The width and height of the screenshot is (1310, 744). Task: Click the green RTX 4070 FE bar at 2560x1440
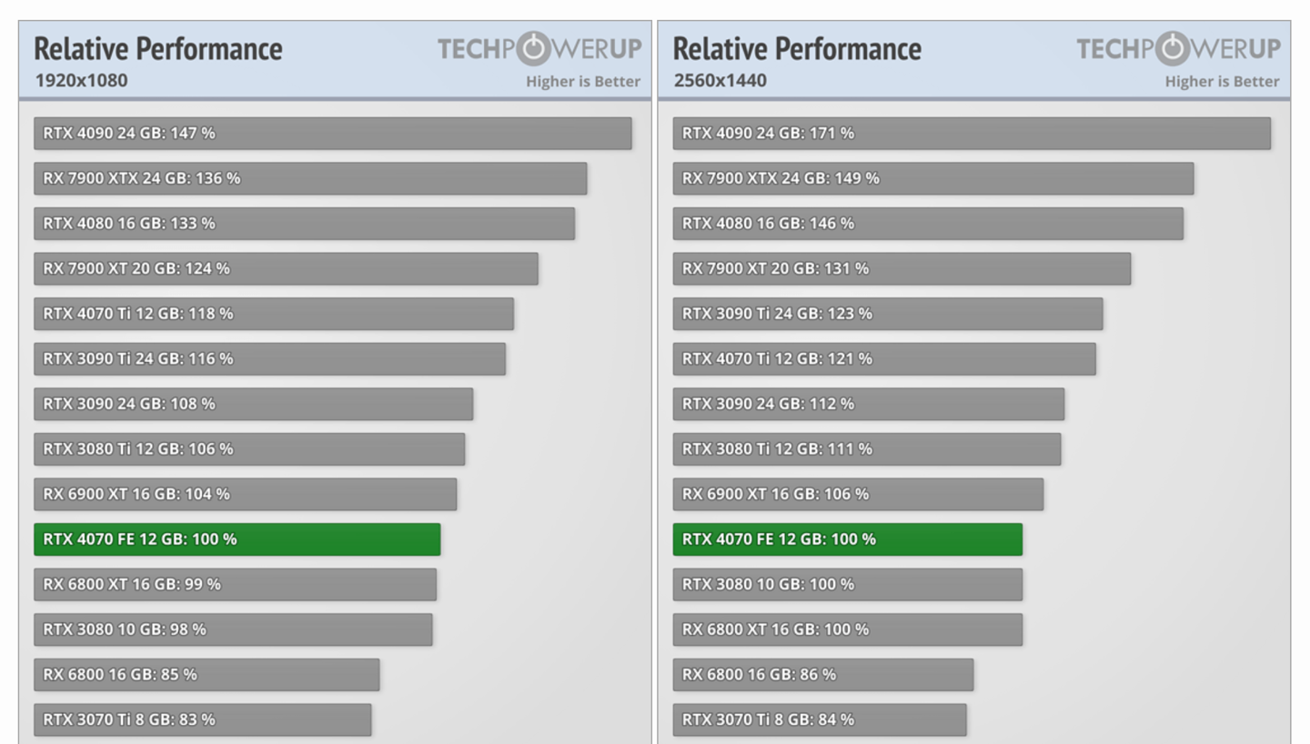(x=847, y=539)
